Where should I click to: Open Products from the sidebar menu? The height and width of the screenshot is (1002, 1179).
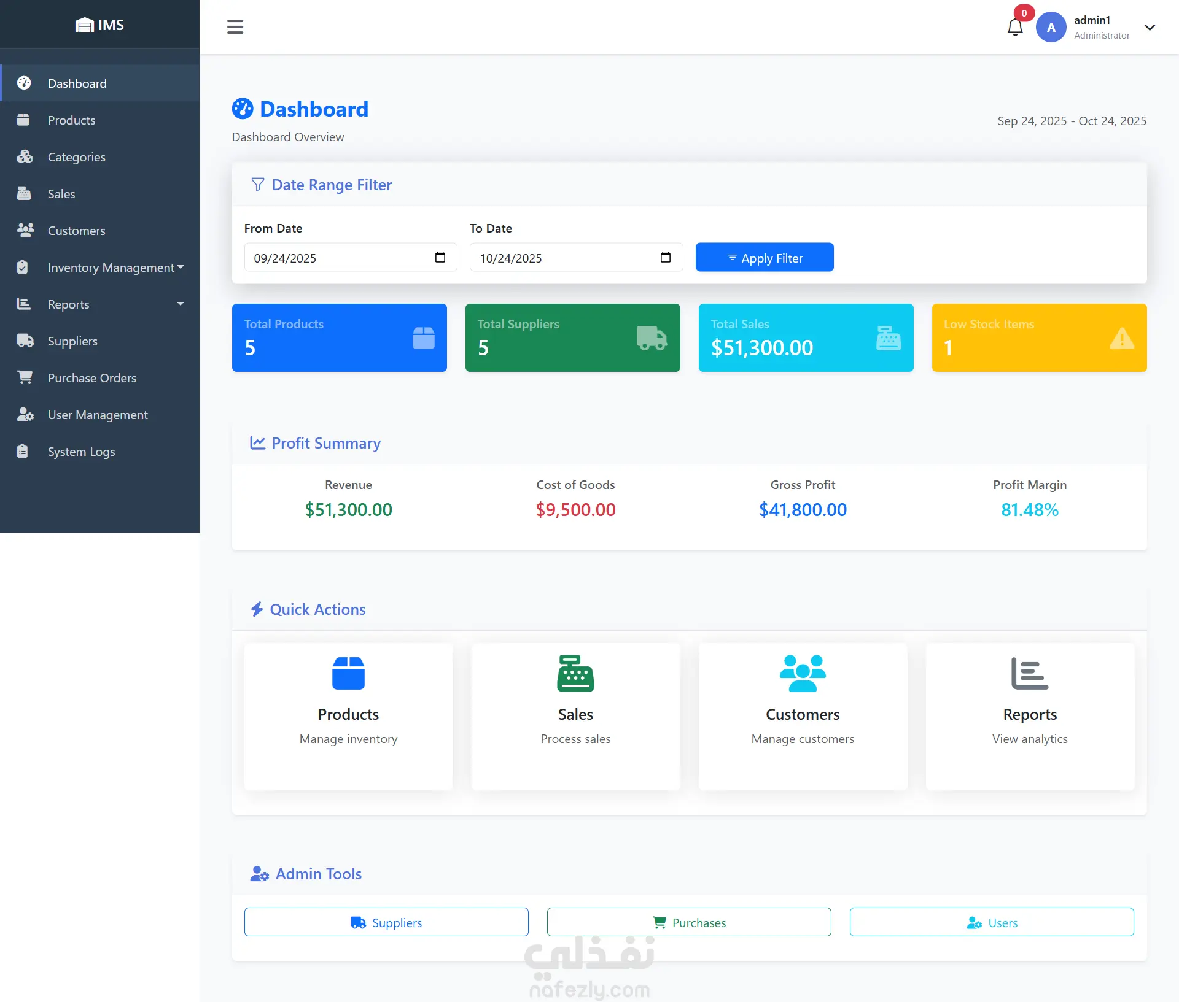coord(72,120)
